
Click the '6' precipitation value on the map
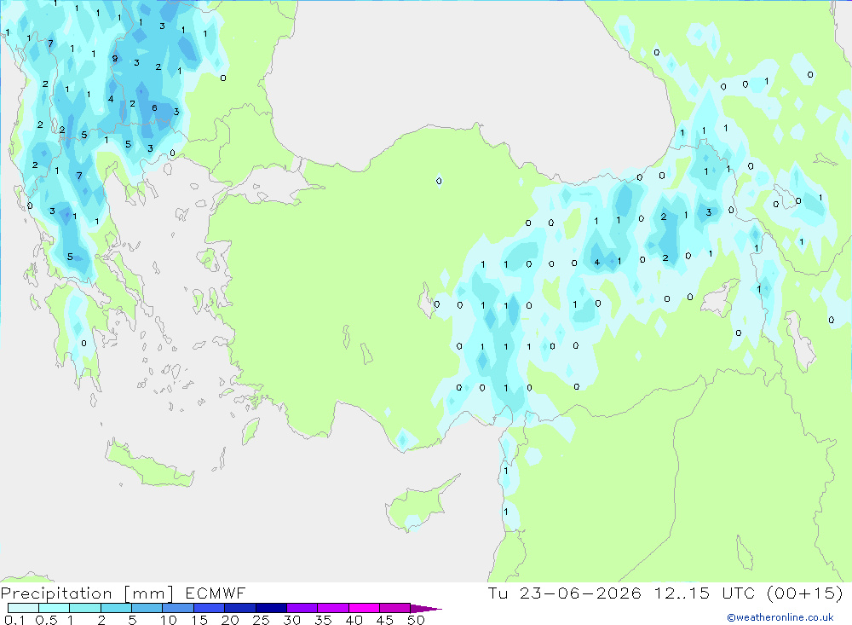pyautogui.click(x=154, y=107)
